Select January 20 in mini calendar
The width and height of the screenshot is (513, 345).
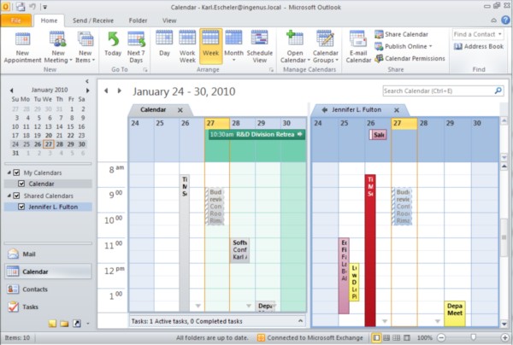[x=49, y=135]
